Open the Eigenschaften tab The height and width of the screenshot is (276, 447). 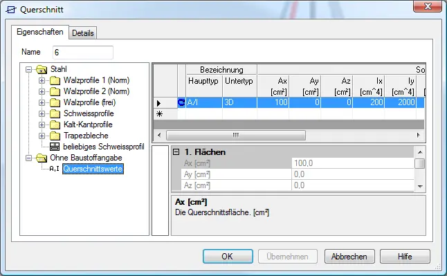tap(40, 32)
